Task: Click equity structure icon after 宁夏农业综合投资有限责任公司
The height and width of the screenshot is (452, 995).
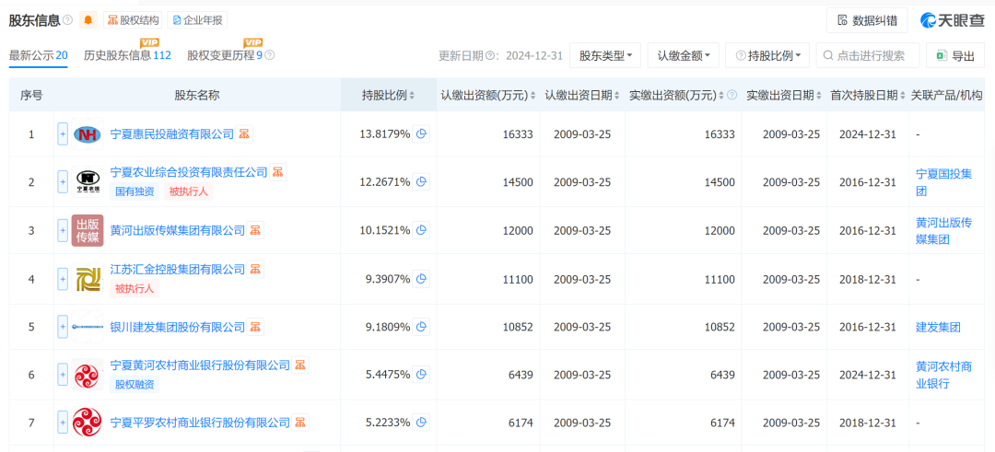Action: pyautogui.click(x=278, y=172)
